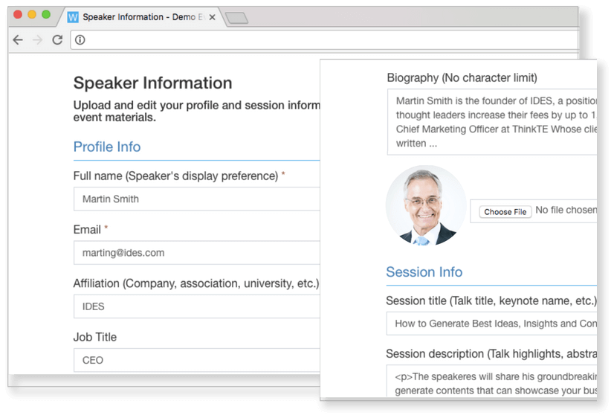Click the 'No file chosen' text

[x=566, y=210]
